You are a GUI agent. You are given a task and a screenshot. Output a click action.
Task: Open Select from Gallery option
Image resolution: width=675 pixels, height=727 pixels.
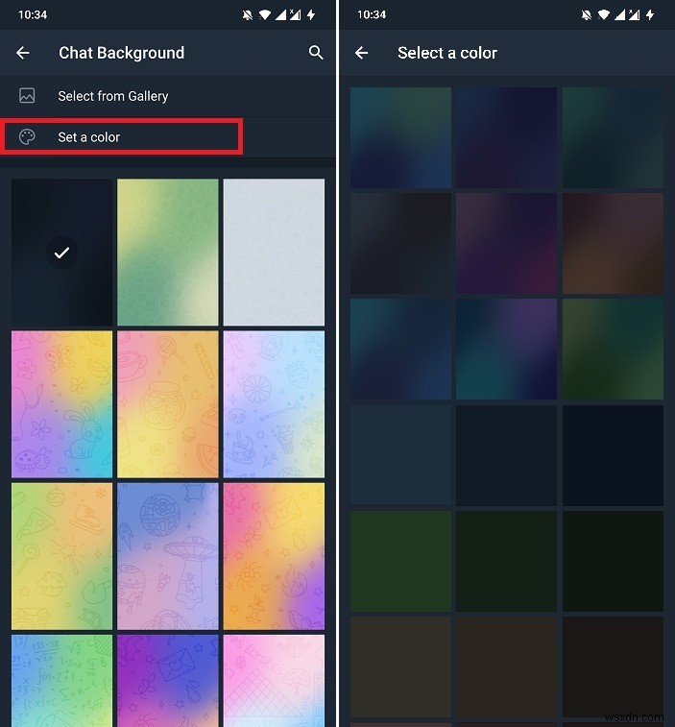tap(168, 96)
